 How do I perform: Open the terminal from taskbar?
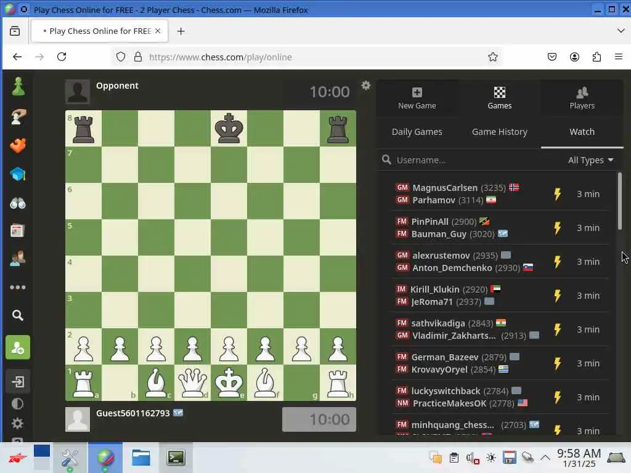176,458
